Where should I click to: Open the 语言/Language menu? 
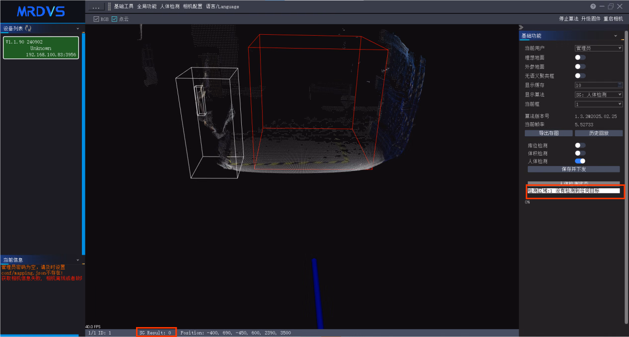pyautogui.click(x=222, y=7)
